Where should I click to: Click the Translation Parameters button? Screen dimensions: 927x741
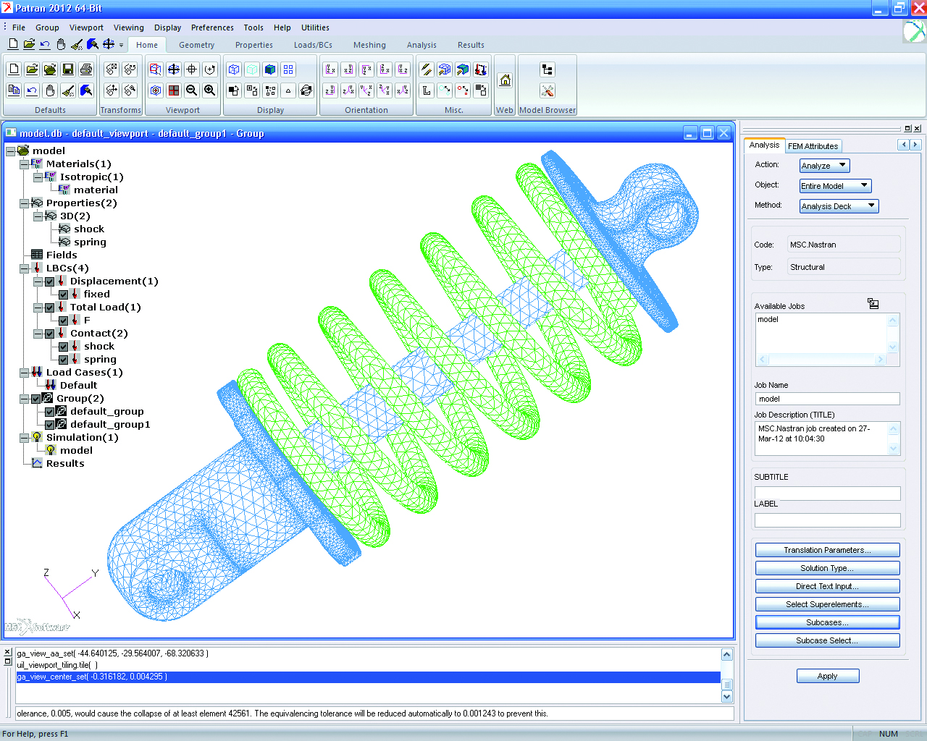coord(827,550)
